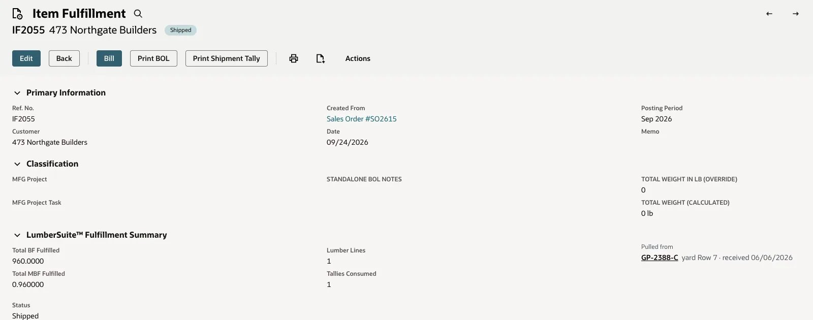
Task: Click the IF2055 reference number value
Action: click(24, 119)
